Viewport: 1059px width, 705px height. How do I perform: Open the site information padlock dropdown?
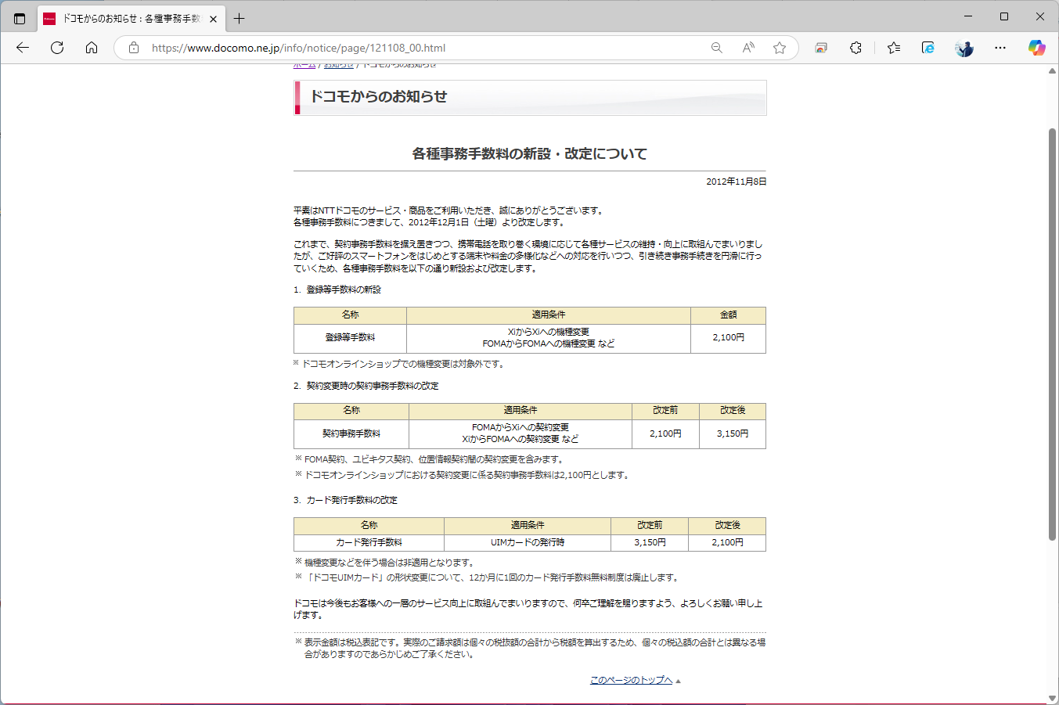(133, 48)
